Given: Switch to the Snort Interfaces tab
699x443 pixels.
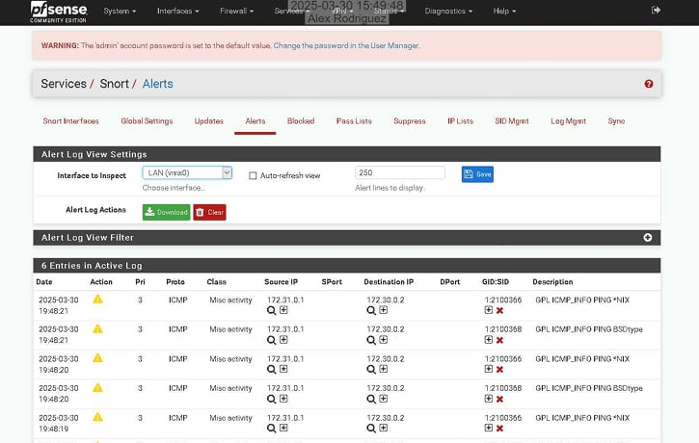Looking at the screenshot, I should (71, 121).
